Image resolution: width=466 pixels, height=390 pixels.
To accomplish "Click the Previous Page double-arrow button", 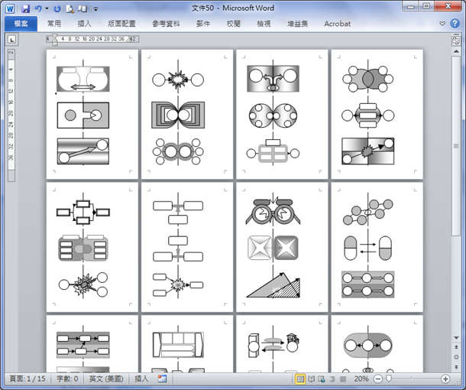I will point(456,347).
